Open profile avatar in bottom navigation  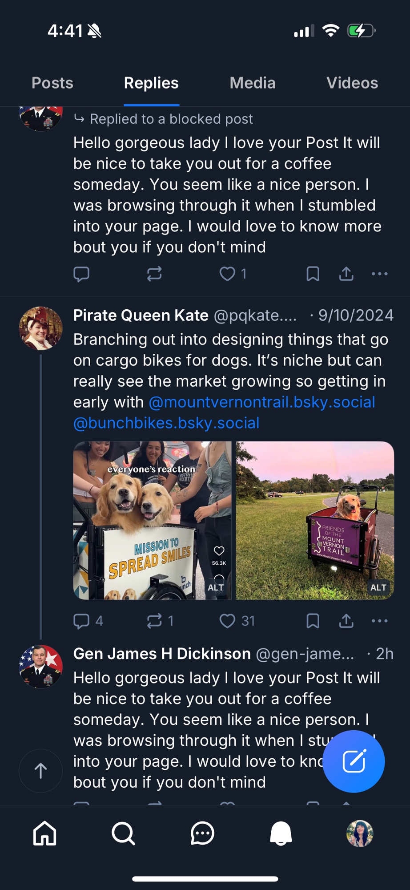360,833
